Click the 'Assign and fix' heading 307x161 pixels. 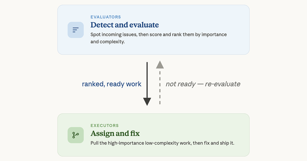pos(115,134)
